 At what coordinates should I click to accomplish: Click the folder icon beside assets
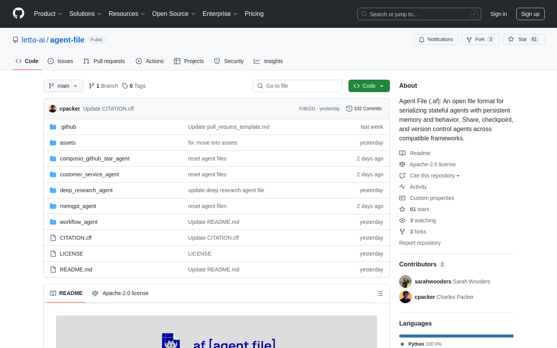tap(53, 143)
